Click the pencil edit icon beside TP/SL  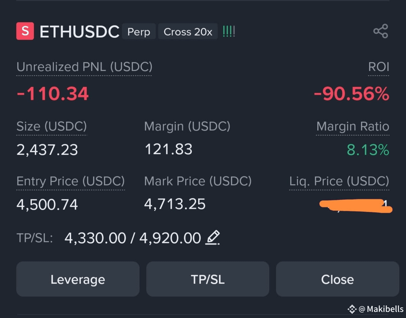click(213, 237)
